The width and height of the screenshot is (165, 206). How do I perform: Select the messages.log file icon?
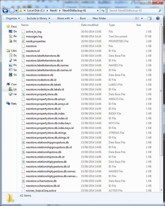click(23, 36)
